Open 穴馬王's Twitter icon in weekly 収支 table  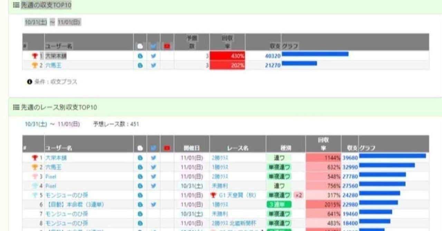pos(153,65)
